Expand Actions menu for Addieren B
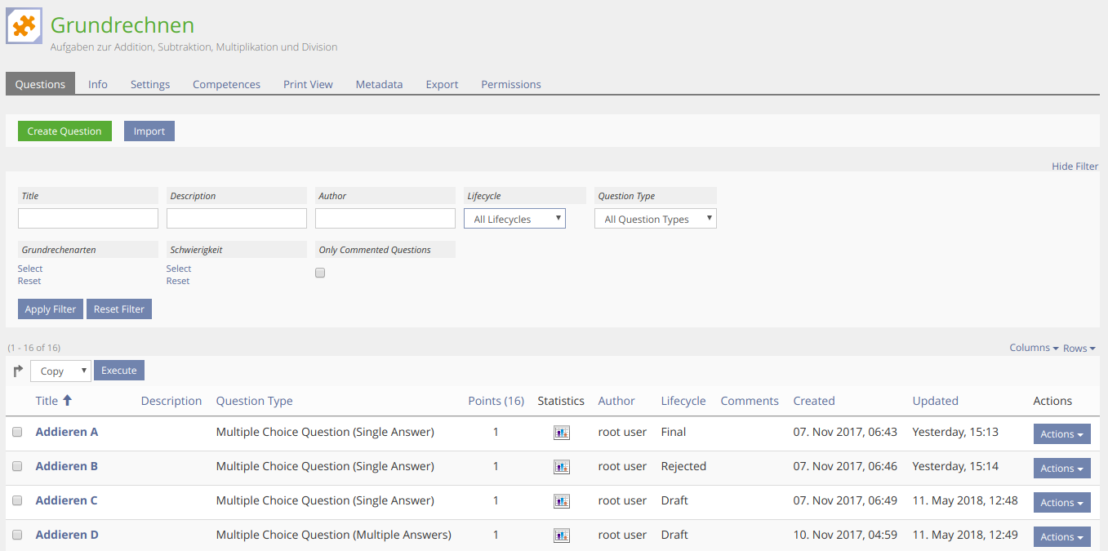 (1061, 469)
